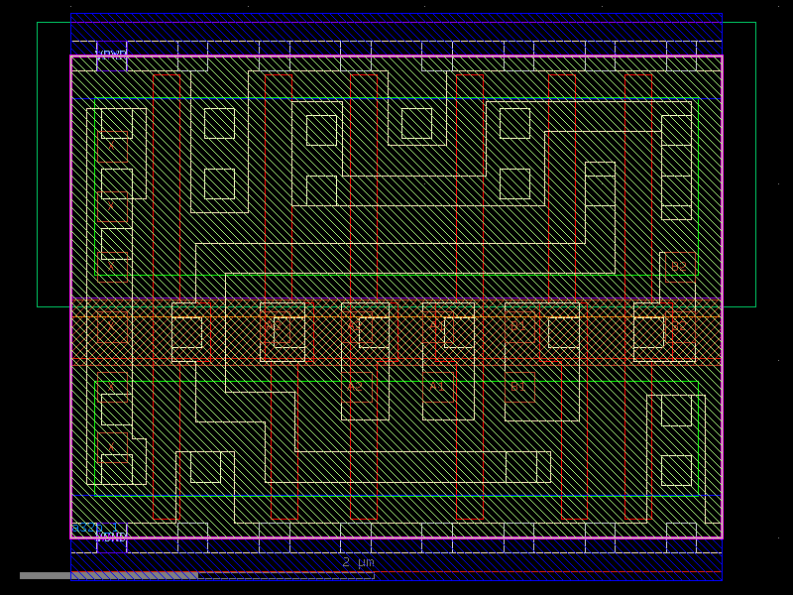Select the inner green boundary of the lower half

(x=396, y=379)
